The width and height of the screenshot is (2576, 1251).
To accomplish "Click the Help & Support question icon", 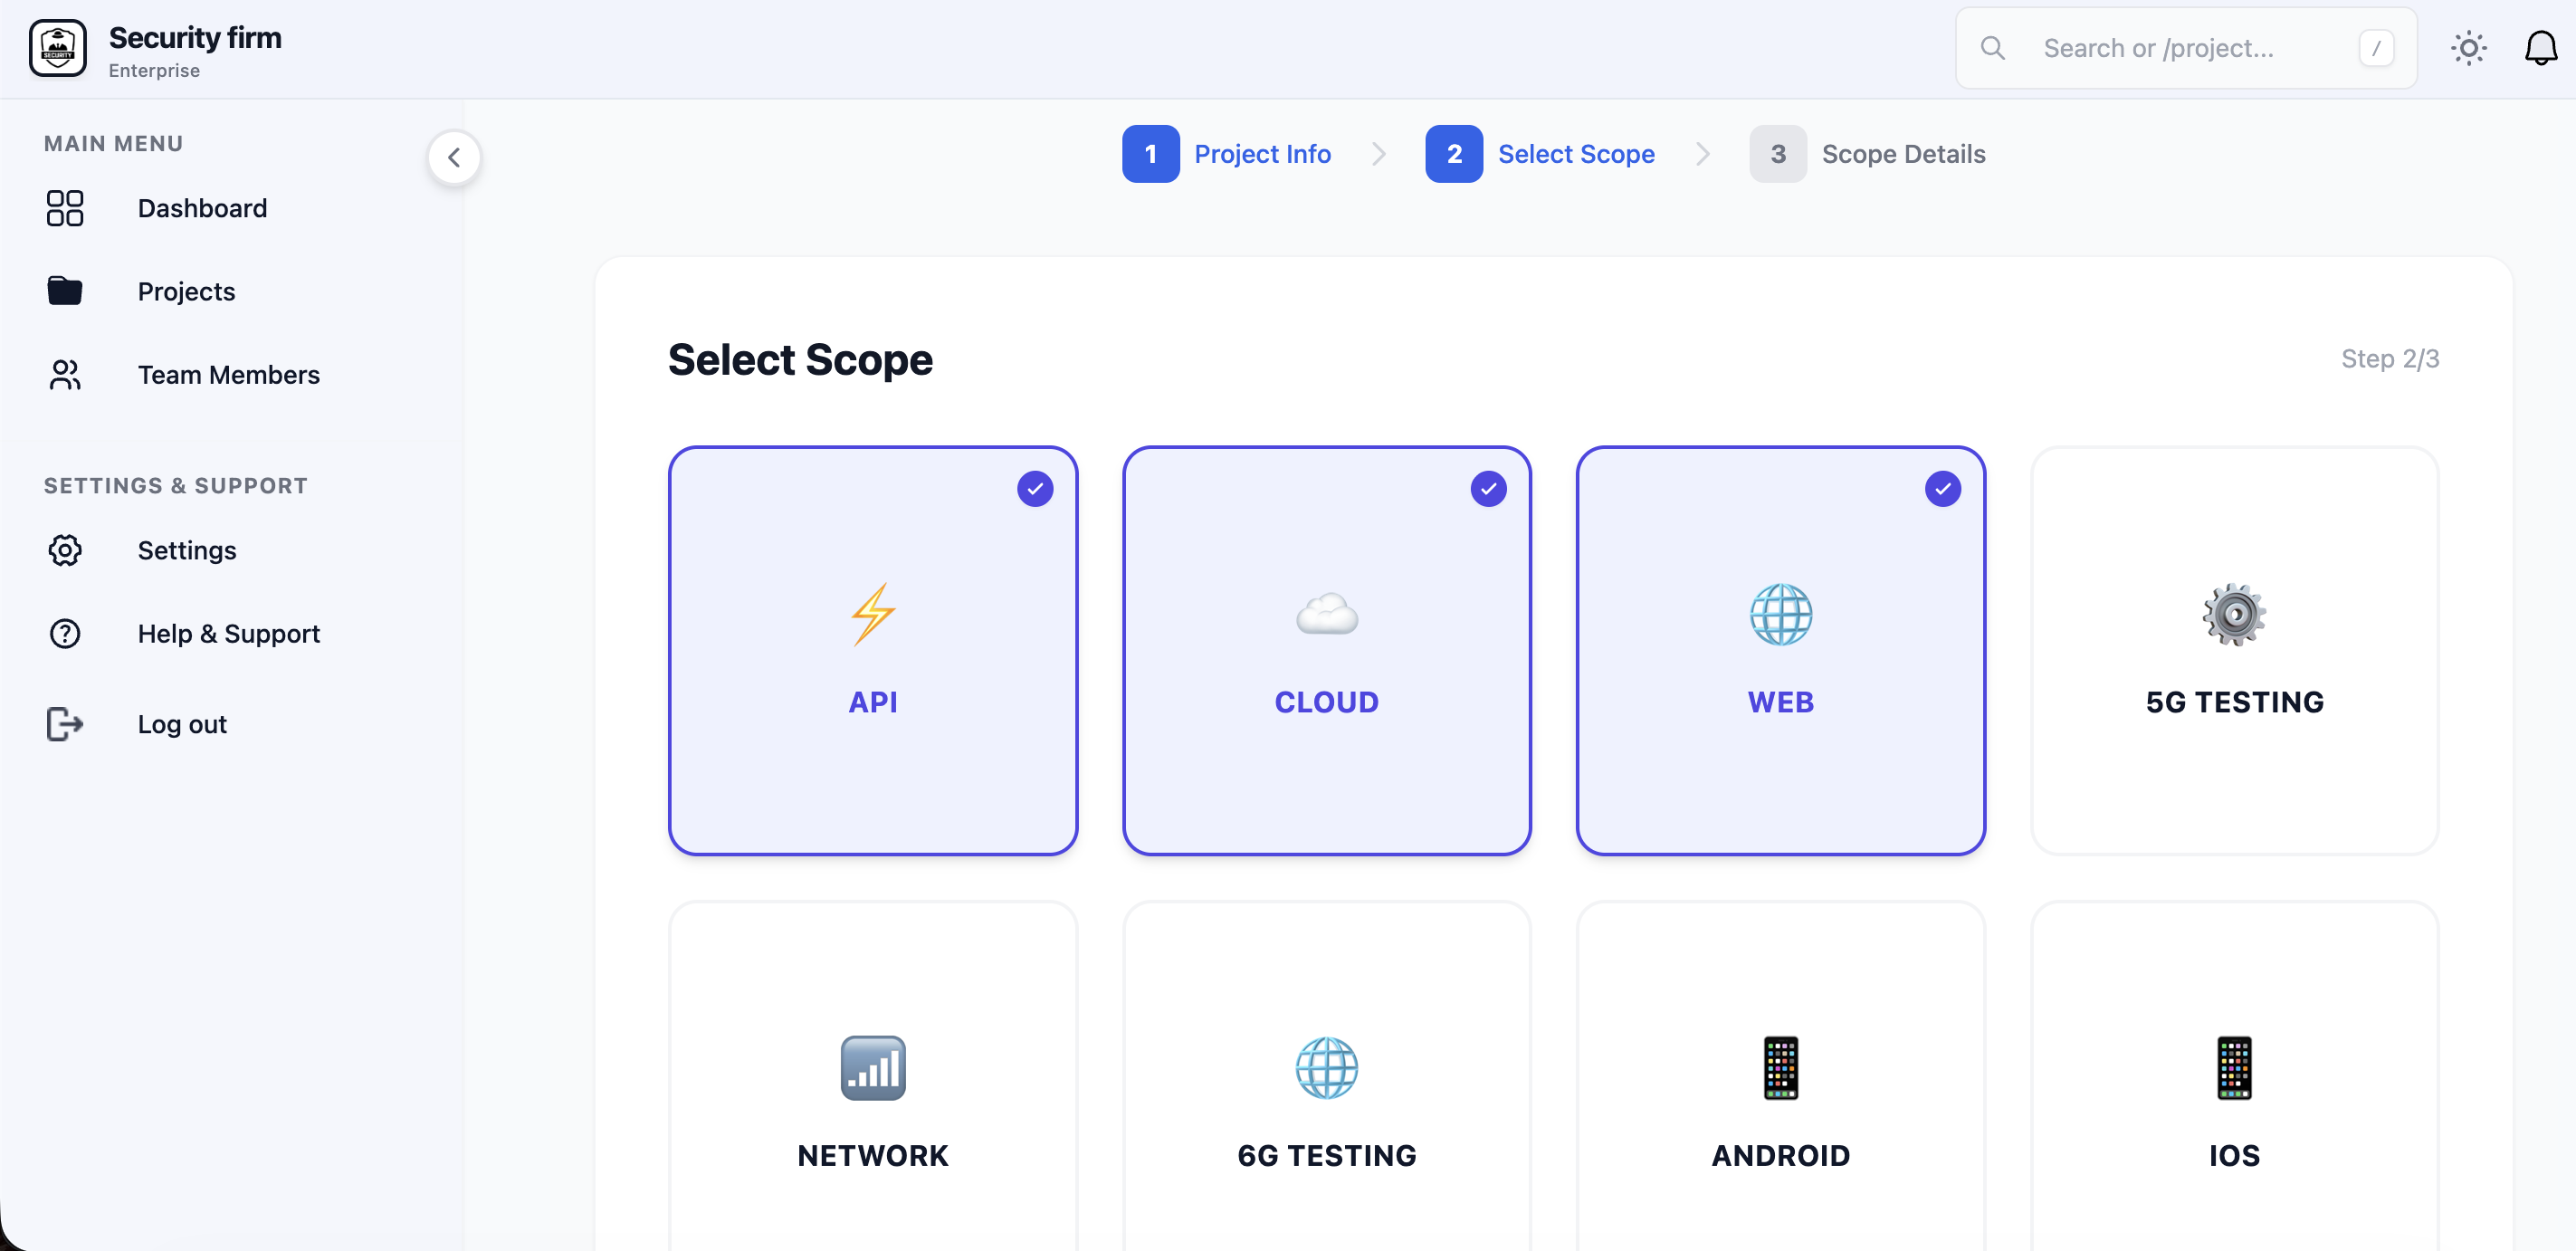I will (x=65, y=633).
